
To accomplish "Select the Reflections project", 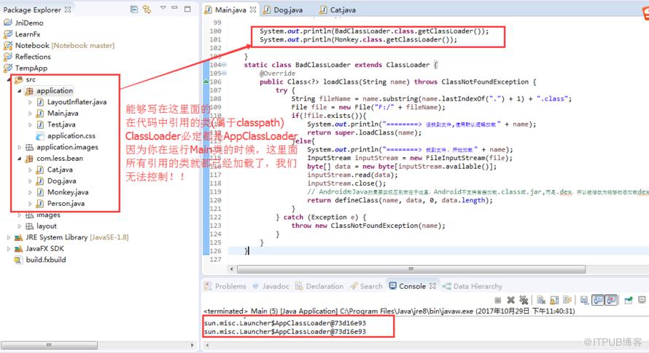I will tap(27, 57).
